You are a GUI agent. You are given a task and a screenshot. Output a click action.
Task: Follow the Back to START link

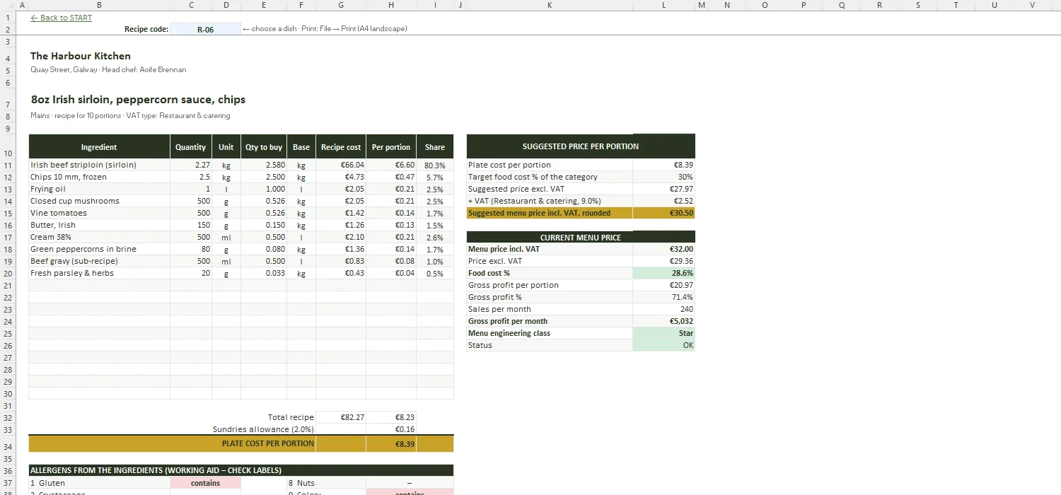[x=61, y=18]
